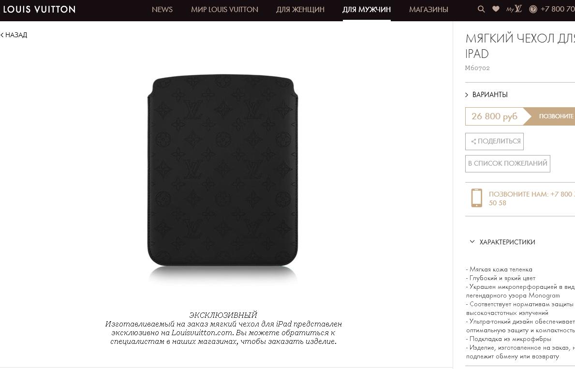
Task: Open the search magnifier icon
Action: (x=481, y=9)
